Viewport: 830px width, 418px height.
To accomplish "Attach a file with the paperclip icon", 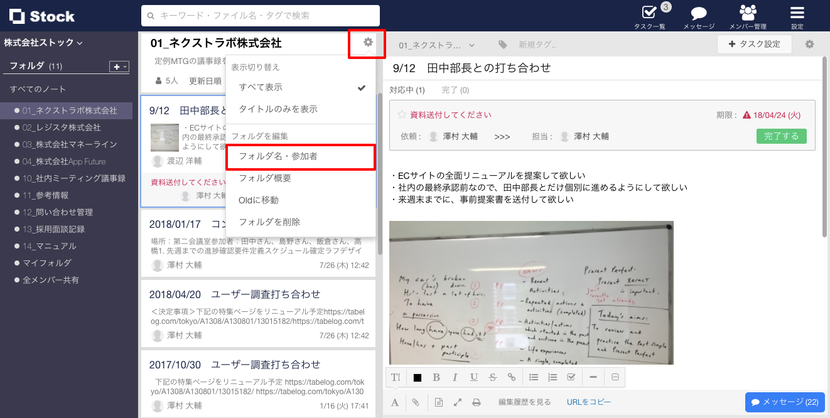I will click(x=416, y=402).
